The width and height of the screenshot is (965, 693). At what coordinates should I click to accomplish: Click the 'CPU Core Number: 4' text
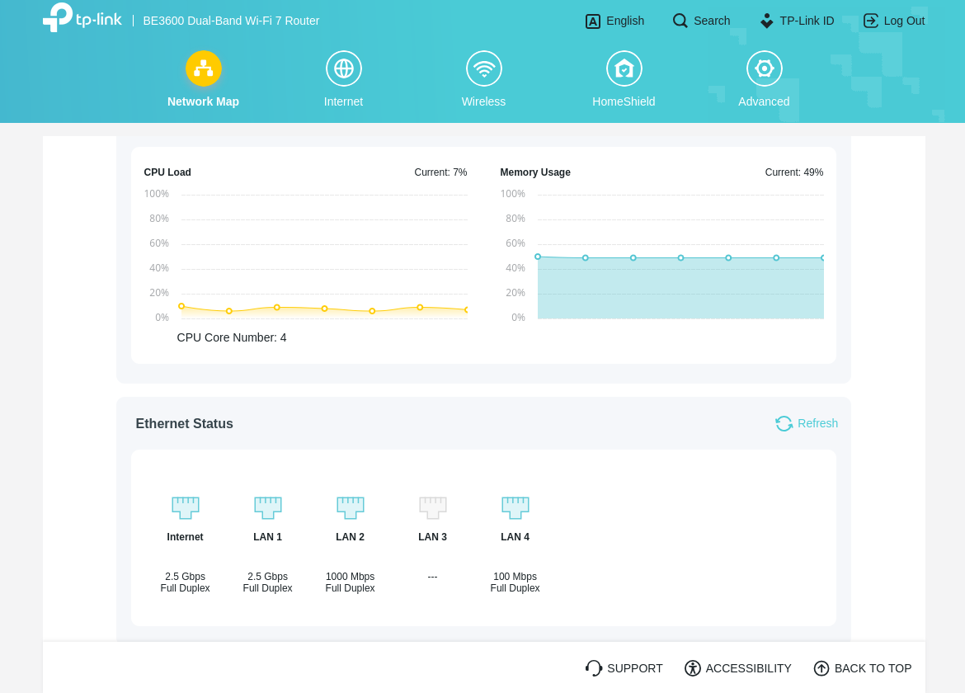232,338
